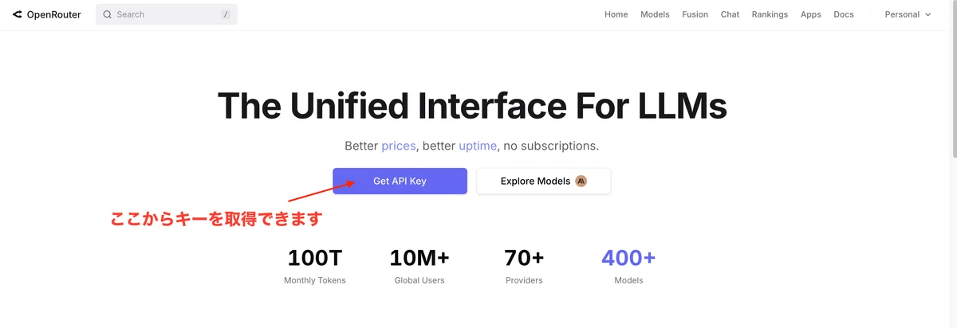Open the Chat page
This screenshot has height=328, width=957.
point(730,14)
